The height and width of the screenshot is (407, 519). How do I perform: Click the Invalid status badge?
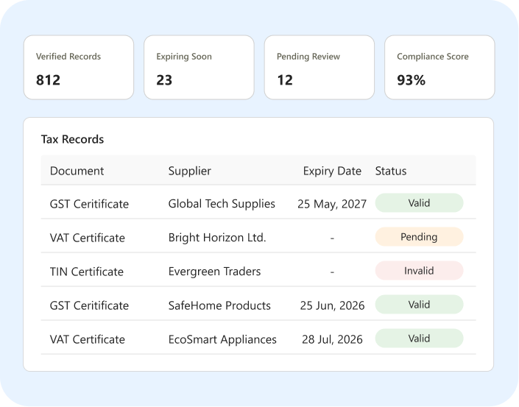pos(419,271)
